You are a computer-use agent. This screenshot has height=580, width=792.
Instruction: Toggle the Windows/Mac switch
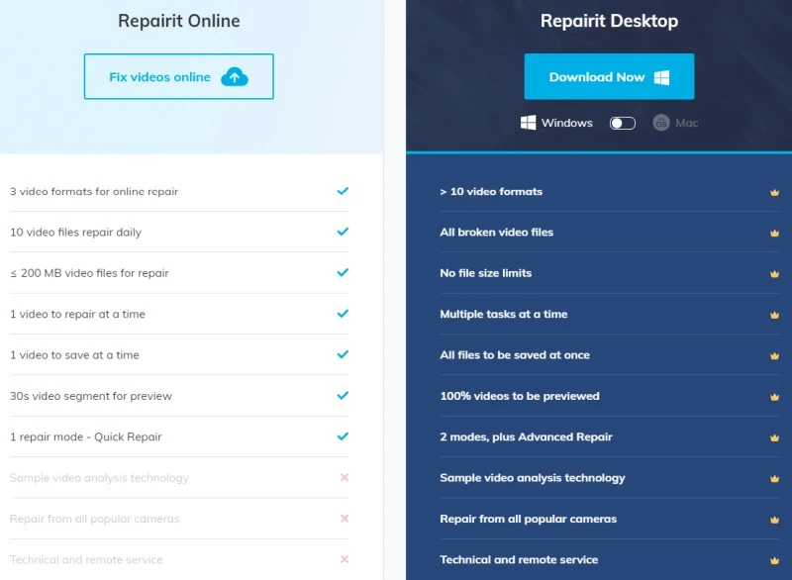(623, 122)
